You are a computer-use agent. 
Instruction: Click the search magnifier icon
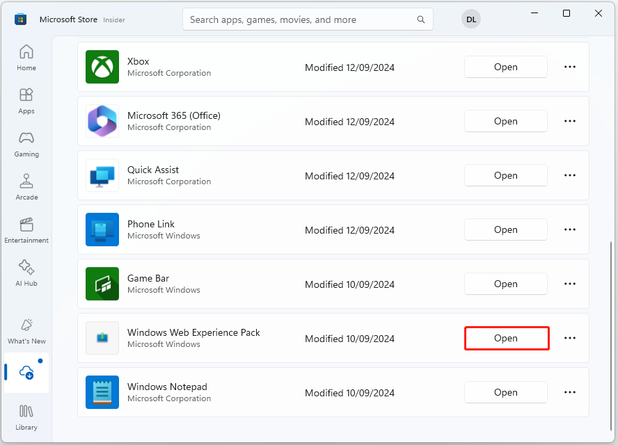[421, 19]
